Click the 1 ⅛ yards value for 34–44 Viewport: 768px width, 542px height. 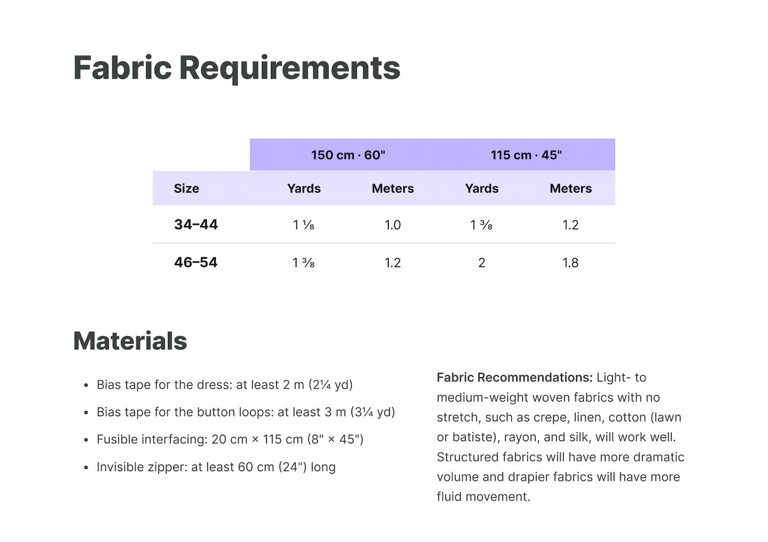tap(303, 225)
